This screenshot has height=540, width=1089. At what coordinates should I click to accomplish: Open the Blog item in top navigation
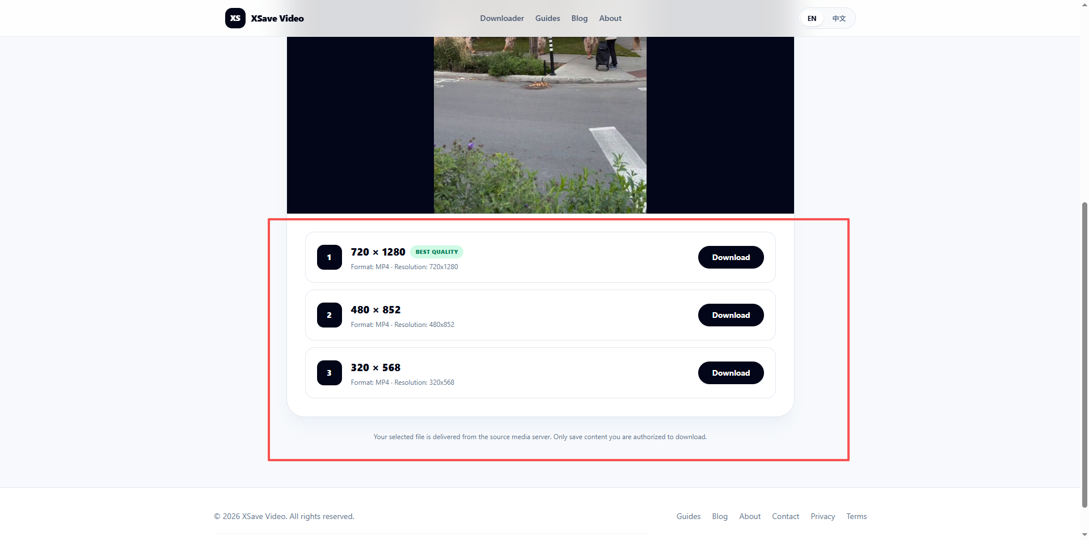[579, 18]
